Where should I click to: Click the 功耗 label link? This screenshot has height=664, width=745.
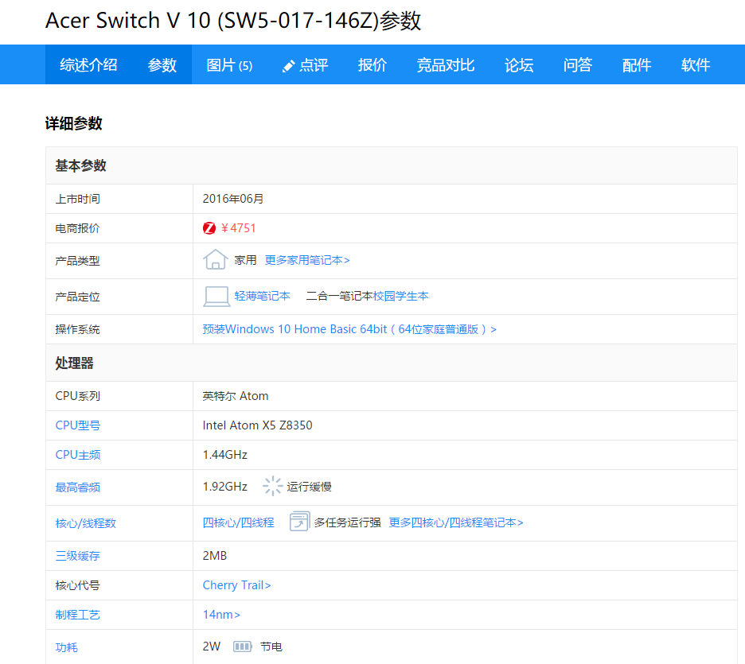click(67, 647)
